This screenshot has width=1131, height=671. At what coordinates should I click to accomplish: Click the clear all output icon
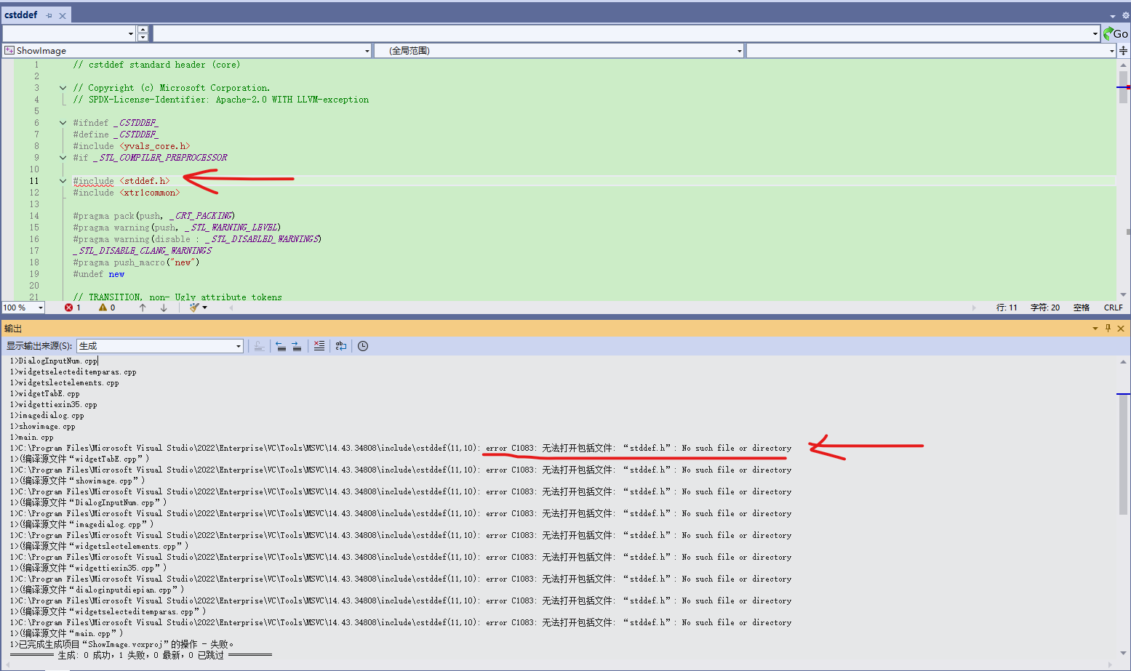coord(319,346)
